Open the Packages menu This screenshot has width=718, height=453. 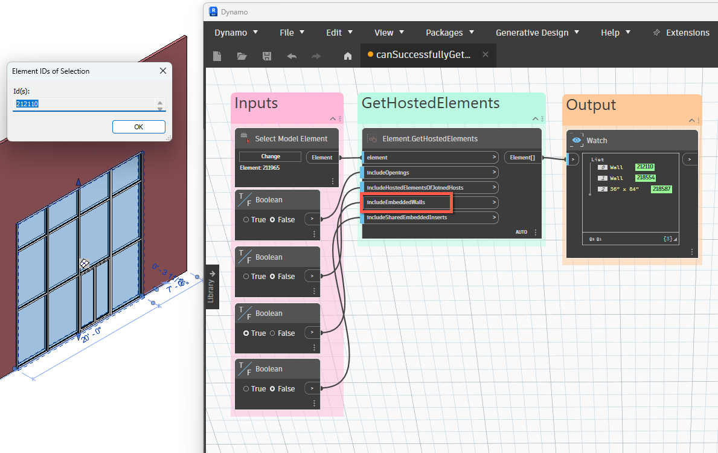tap(450, 33)
